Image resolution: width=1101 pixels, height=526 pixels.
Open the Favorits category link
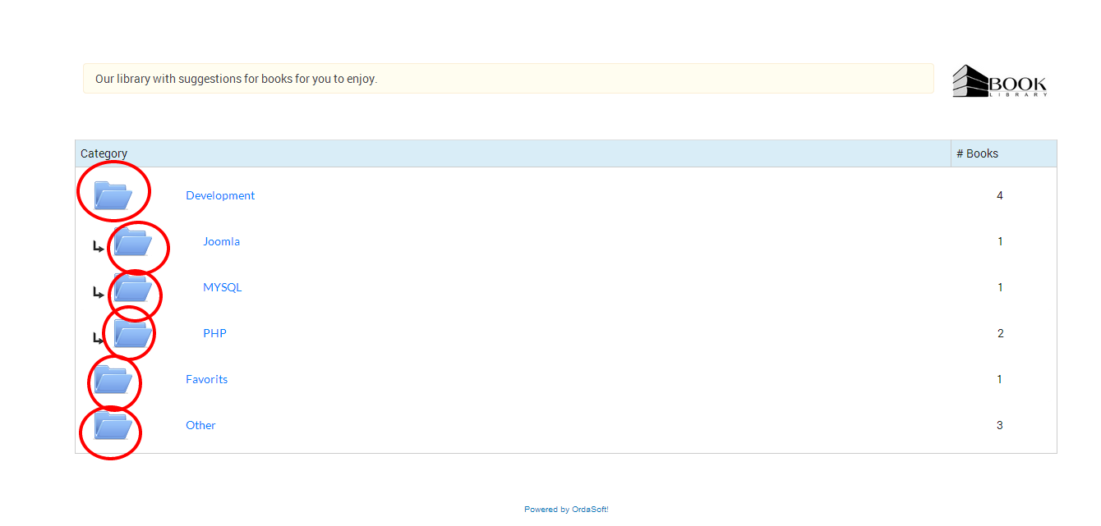(x=206, y=379)
